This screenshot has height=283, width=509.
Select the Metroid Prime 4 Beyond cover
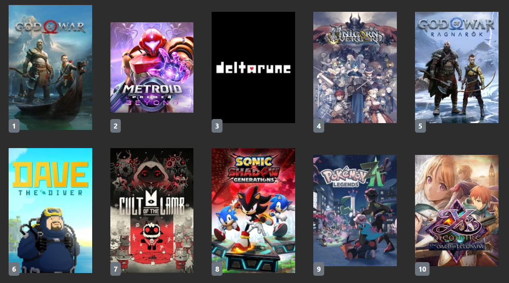(x=152, y=67)
